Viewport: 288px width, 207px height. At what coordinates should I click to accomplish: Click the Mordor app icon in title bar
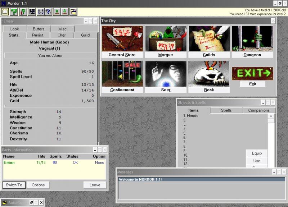tap(4, 3)
